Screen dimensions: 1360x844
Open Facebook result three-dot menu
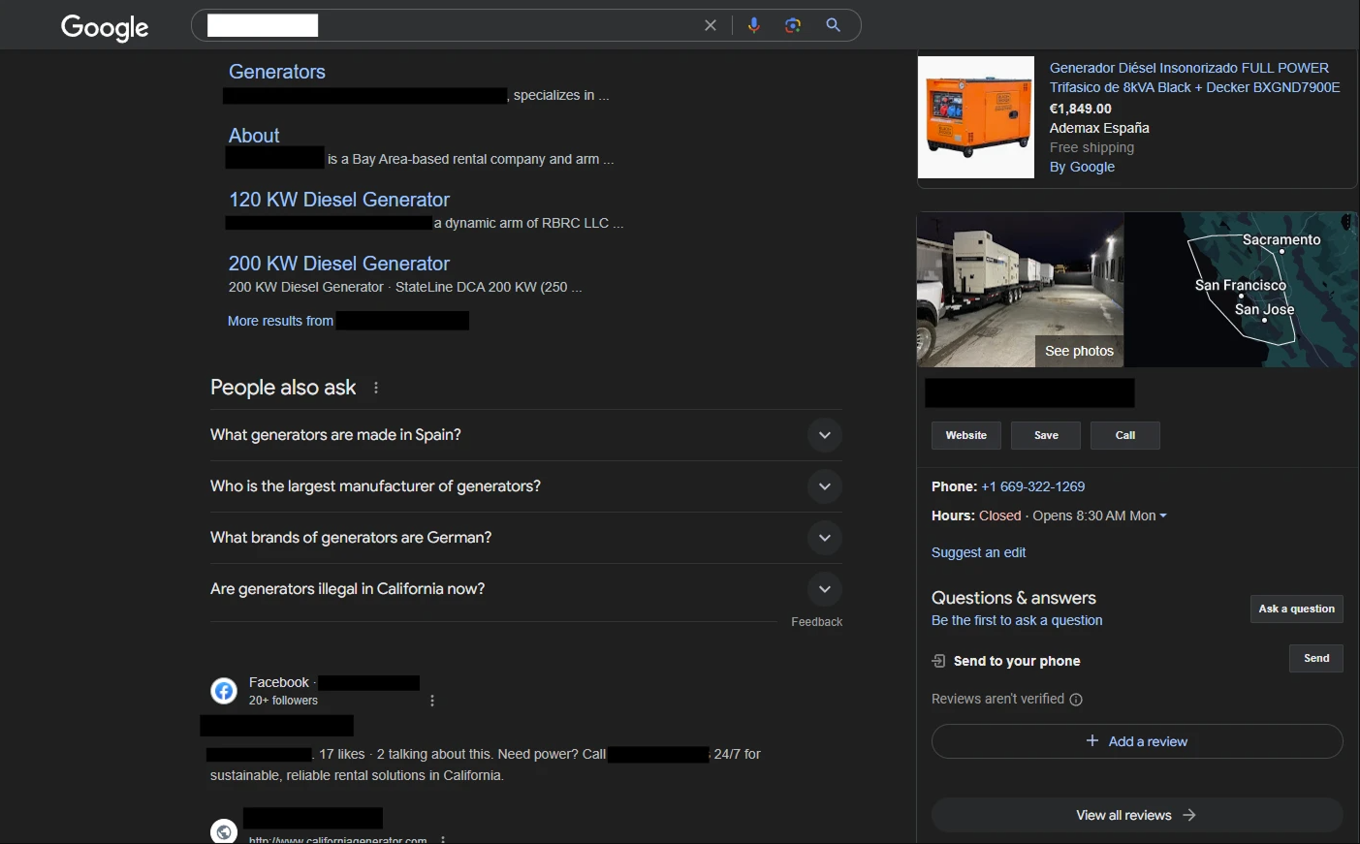click(x=432, y=701)
